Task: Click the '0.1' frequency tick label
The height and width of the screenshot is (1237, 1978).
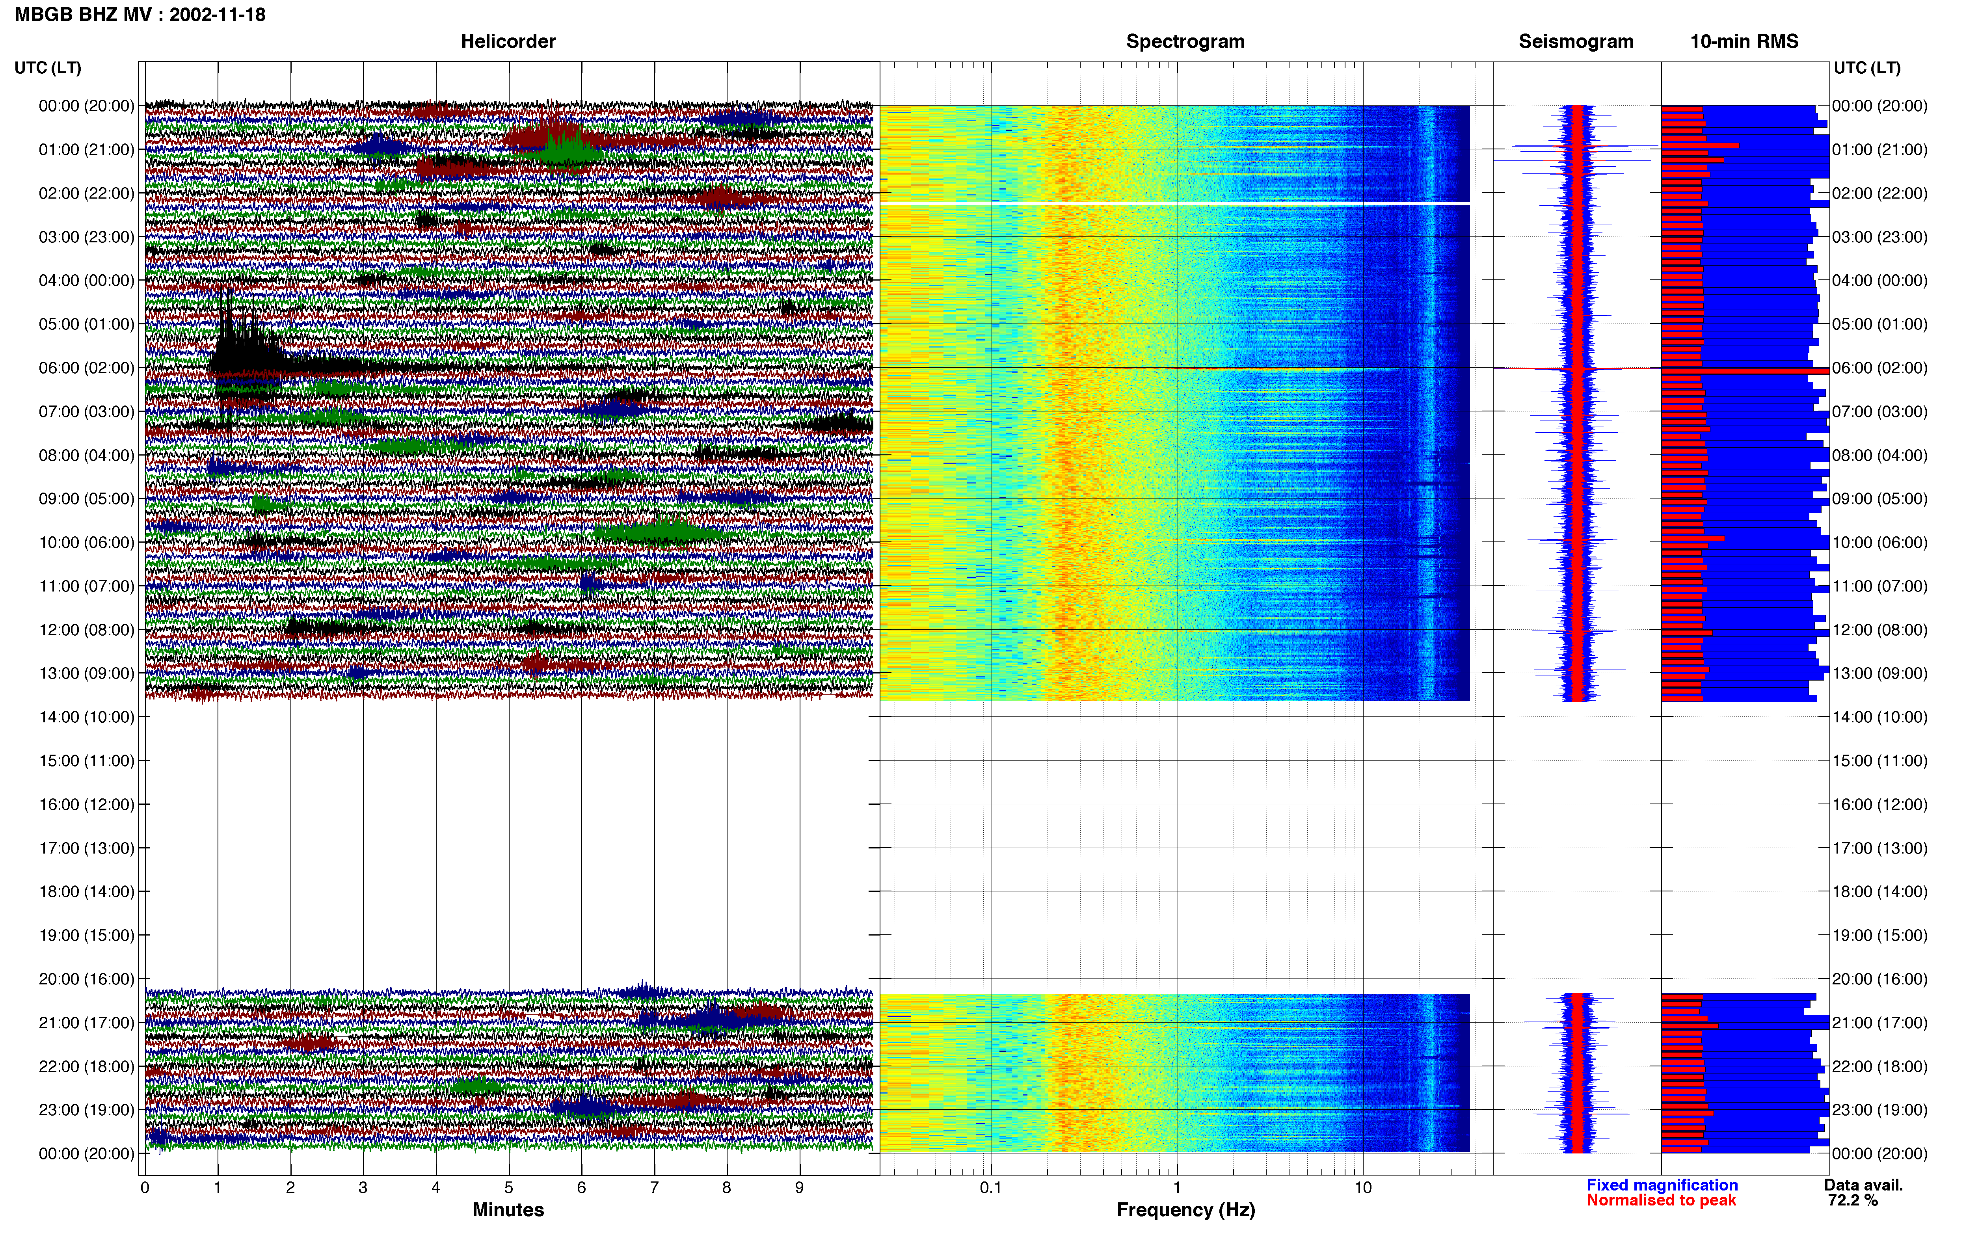Action: click(991, 1188)
